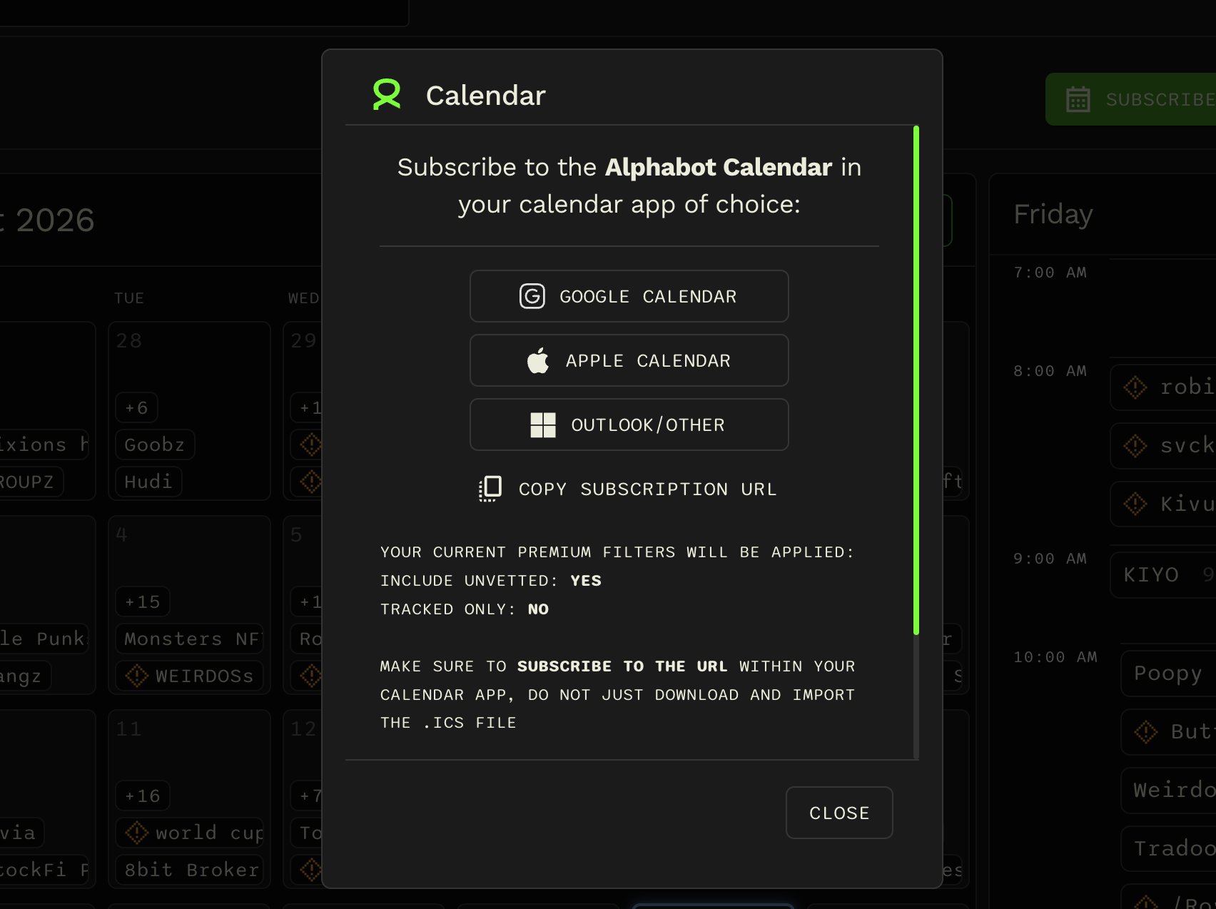Click the warning icon beside robi
The width and height of the screenshot is (1216, 909).
[1135, 387]
